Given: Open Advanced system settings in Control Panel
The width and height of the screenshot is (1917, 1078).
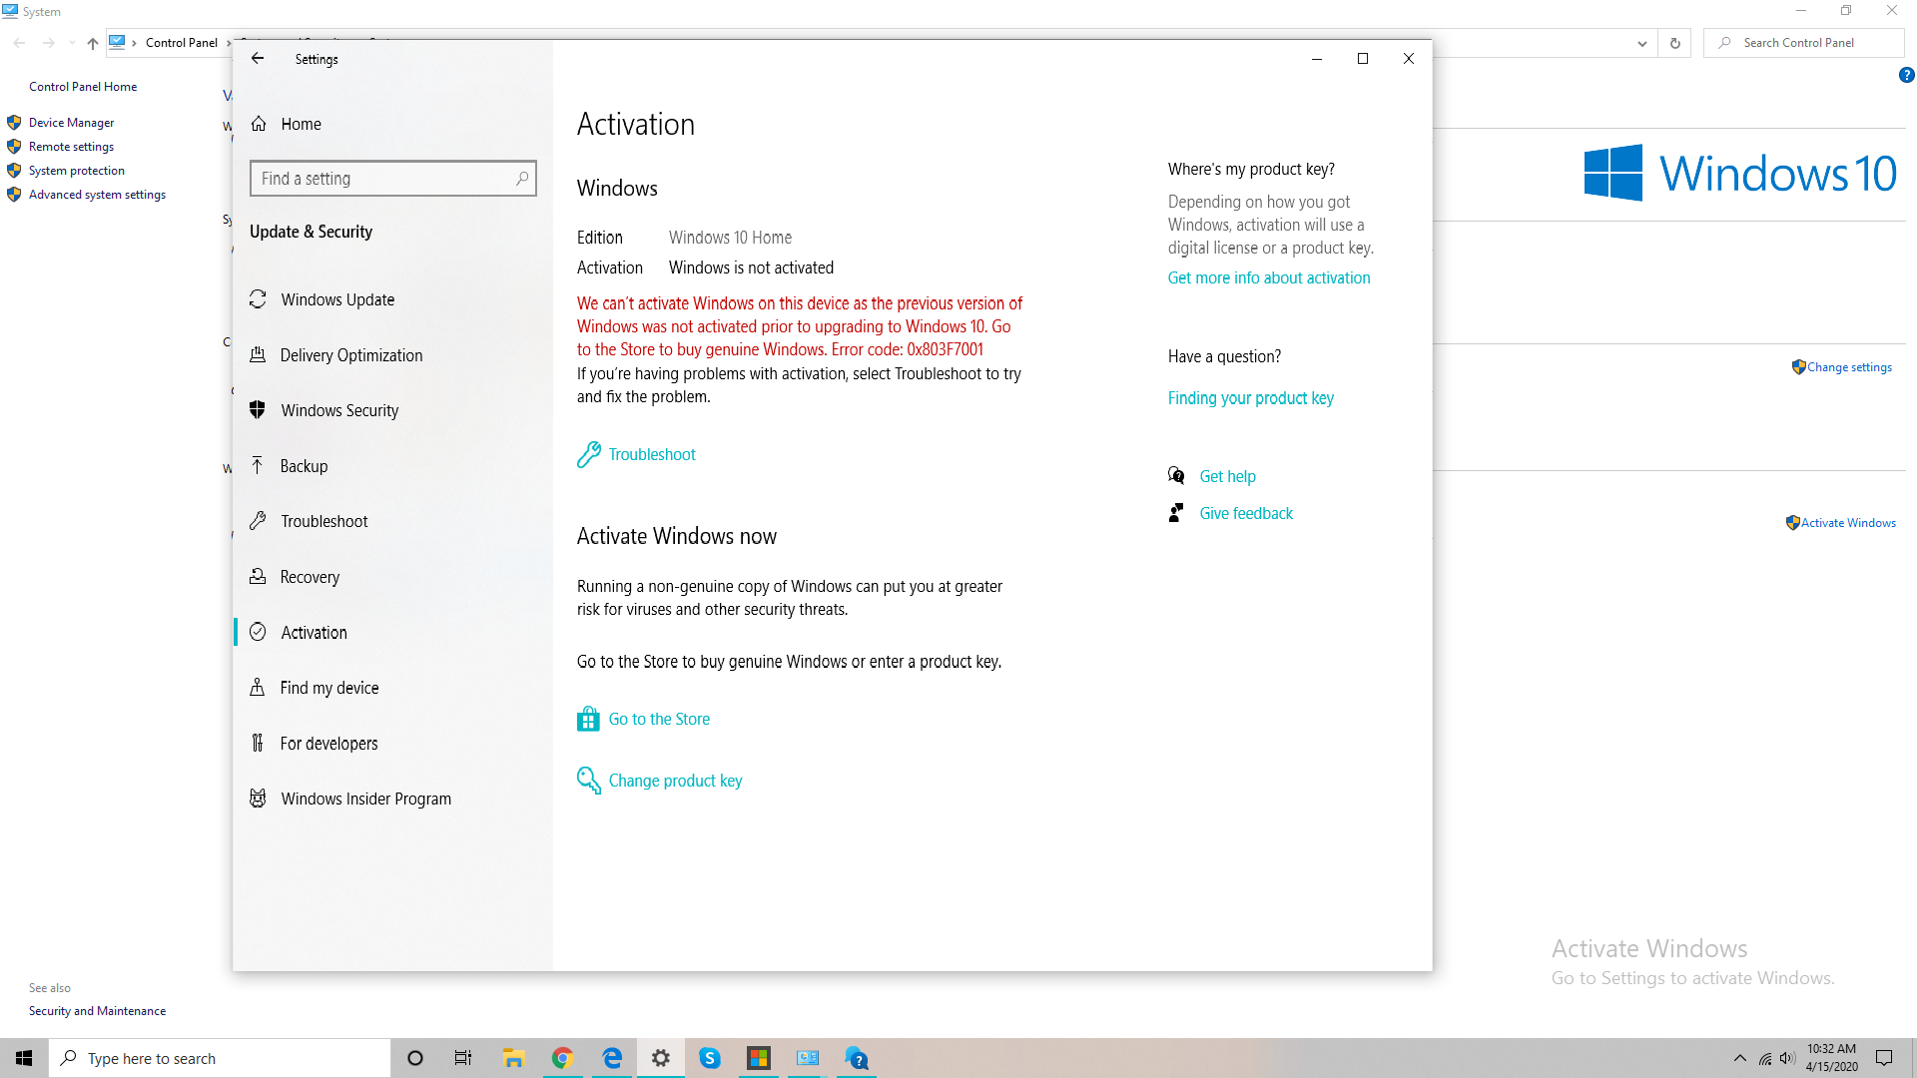Looking at the screenshot, I should pyautogui.click(x=97, y=195).
